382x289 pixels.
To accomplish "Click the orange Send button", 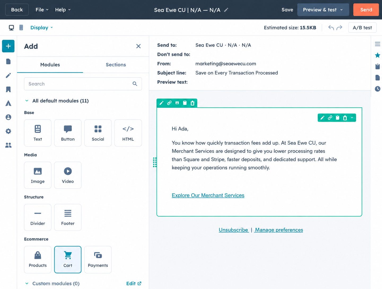I will (366, 10).
